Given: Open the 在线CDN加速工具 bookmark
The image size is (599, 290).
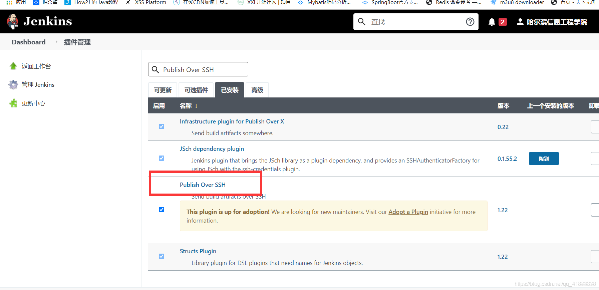Looking at the screenshot, I should tap(201, 2).
